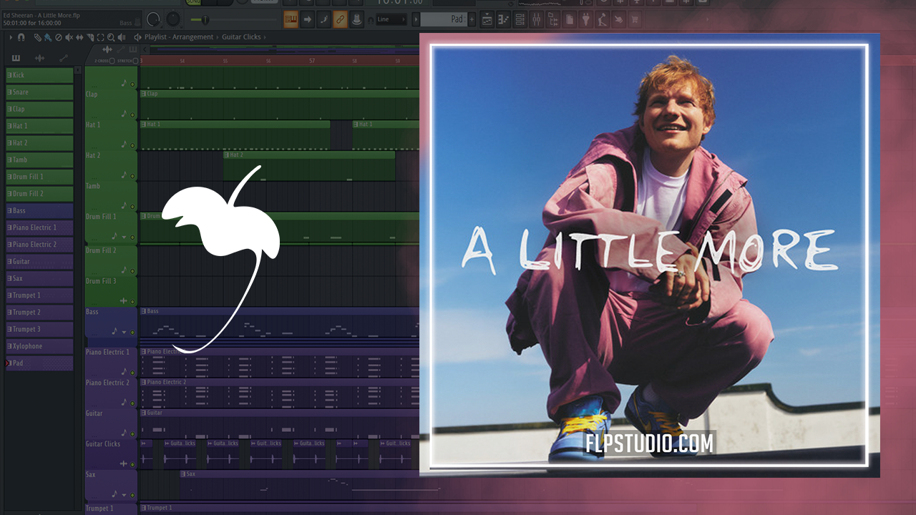Select the Draw pencil tool
Image resolution: width=916 pixels, height=515 pixels.
point(37,37)
